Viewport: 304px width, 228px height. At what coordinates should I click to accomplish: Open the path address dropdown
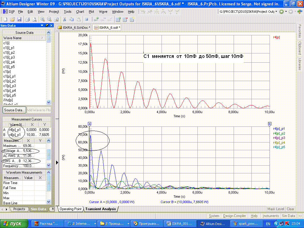pos(276,12)
